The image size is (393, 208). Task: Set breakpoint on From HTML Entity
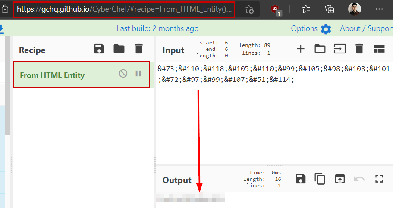point(138,73)
